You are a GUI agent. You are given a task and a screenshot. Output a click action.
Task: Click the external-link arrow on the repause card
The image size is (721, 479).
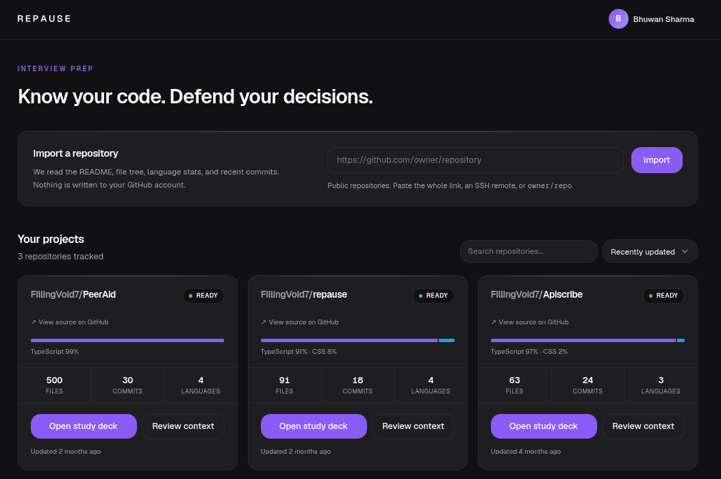click(264, 322)
